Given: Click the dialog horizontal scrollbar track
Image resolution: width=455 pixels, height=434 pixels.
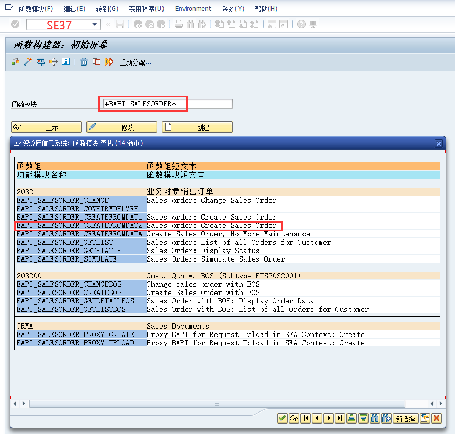Looking at the screenshot, I should [217, 404].
